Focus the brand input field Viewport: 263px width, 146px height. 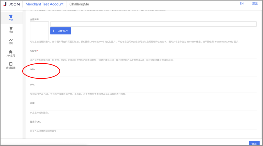(x=143, y=108)
